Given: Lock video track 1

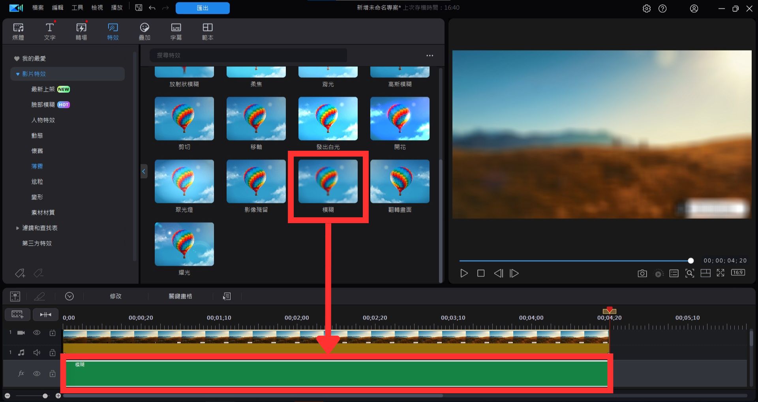Looking at the screenshot, I should click(53, 333).
